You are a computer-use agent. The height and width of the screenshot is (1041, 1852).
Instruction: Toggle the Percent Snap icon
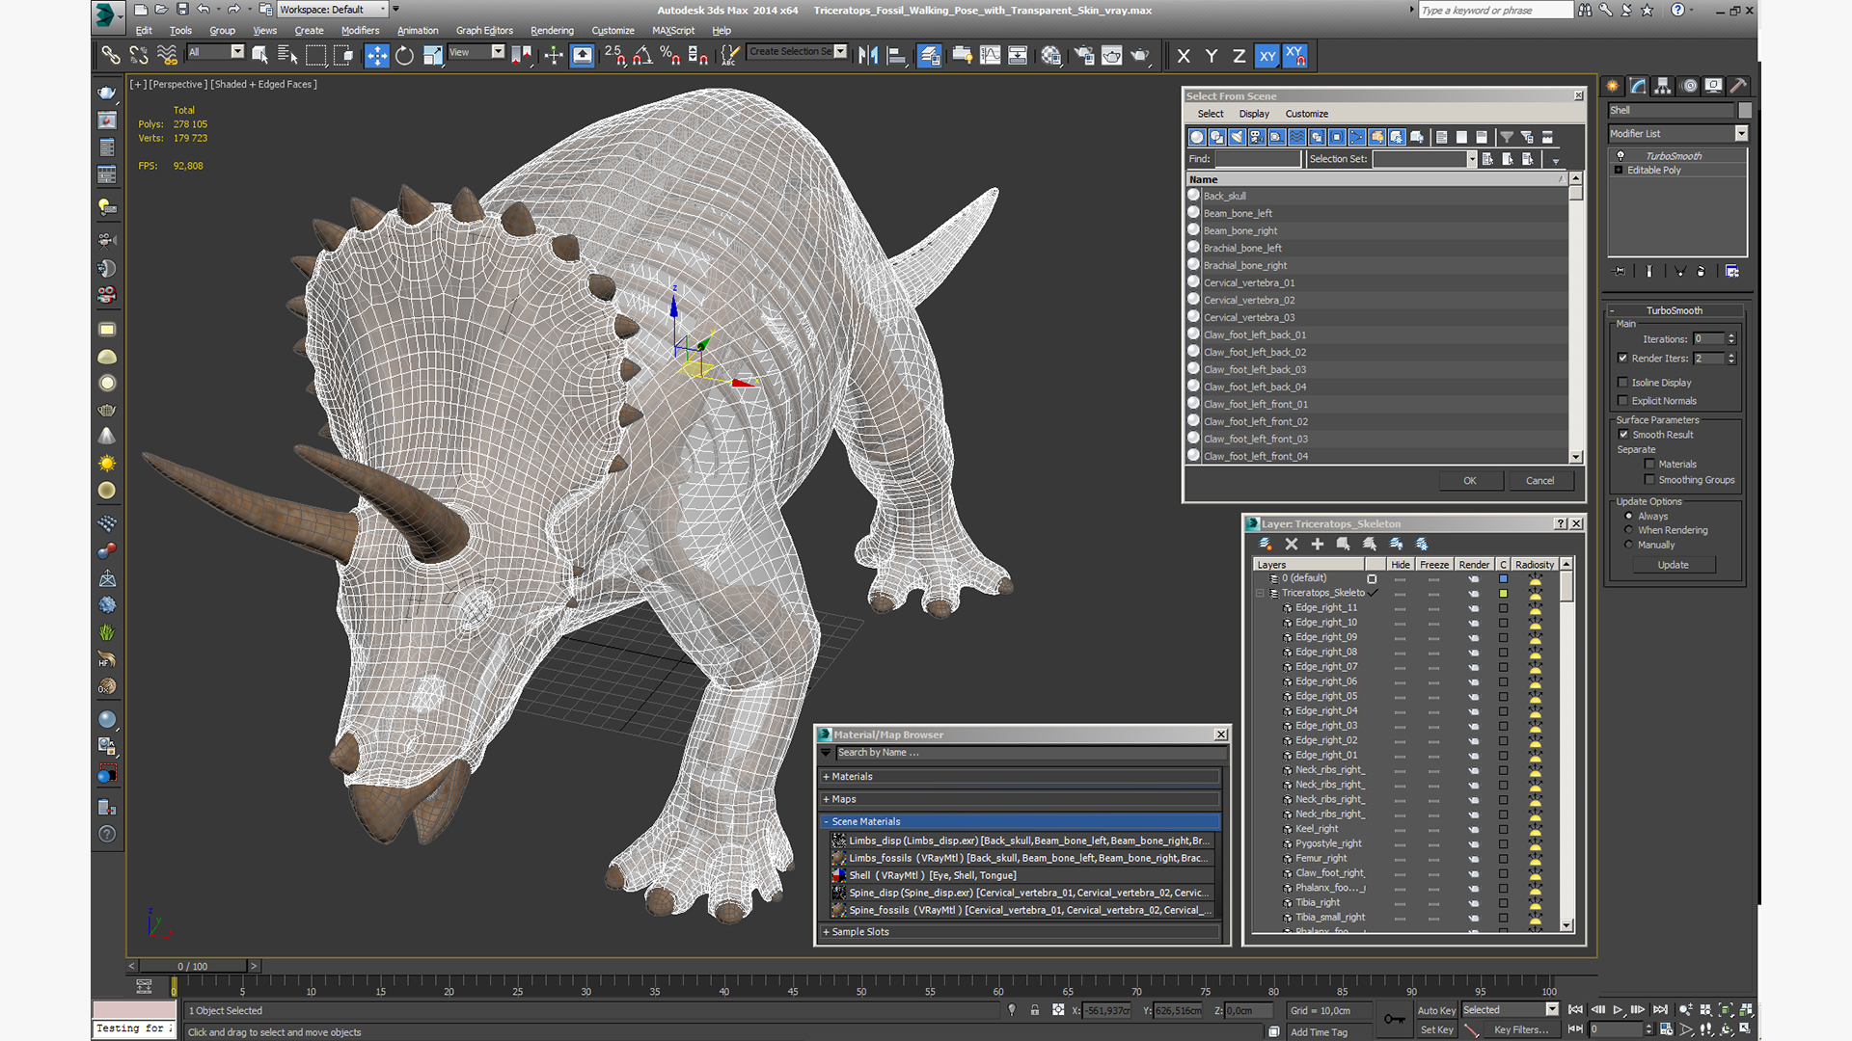670,56
